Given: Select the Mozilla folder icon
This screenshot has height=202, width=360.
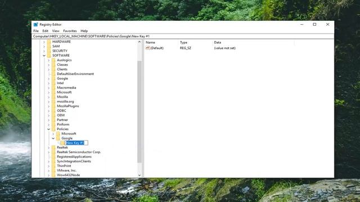Looking at the screenshot, I should pos(53,97).
